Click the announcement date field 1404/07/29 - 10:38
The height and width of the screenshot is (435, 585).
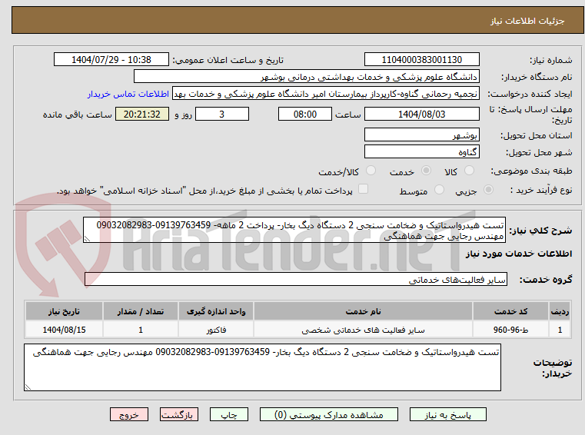pos(111,60)
